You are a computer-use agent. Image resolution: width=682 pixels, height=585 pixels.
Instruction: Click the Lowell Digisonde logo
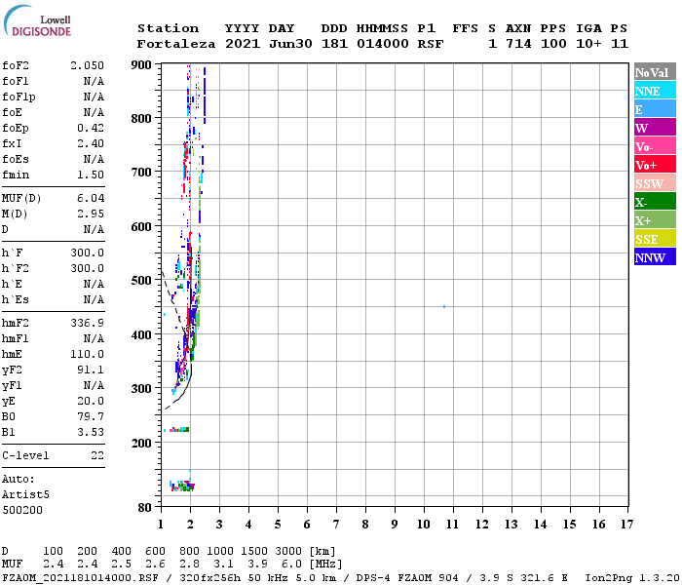37,21
